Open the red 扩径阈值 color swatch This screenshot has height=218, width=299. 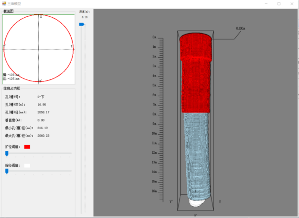pyautogui.click(x=27, y=147)
